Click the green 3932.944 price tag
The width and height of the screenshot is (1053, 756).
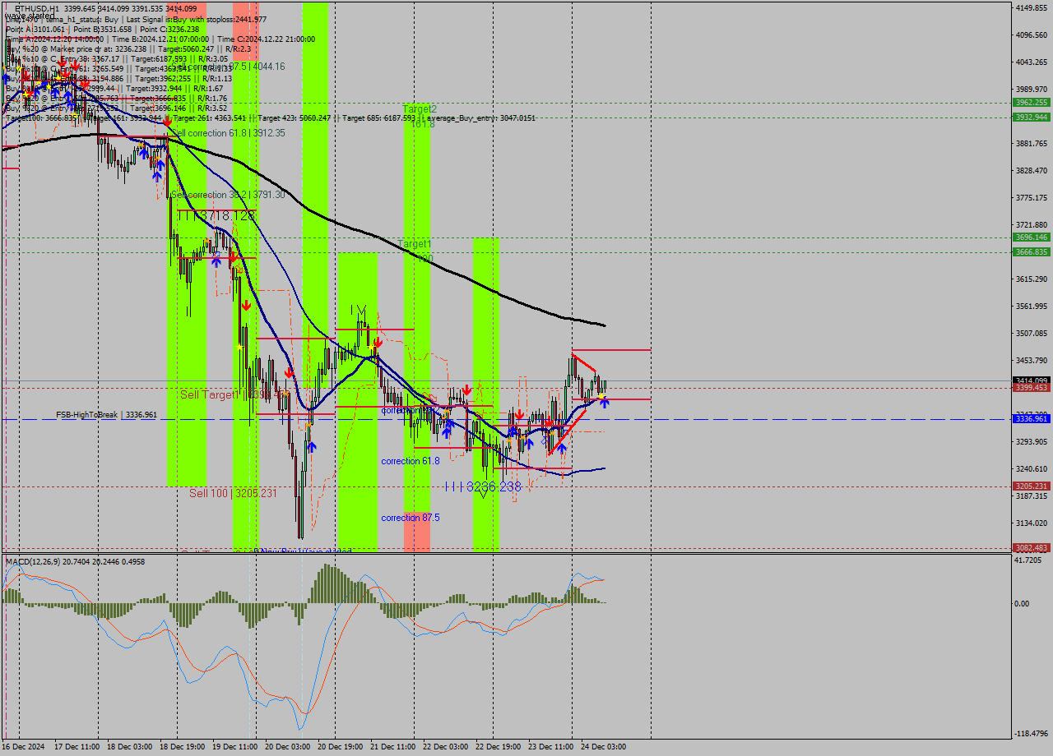(1032, 118)
